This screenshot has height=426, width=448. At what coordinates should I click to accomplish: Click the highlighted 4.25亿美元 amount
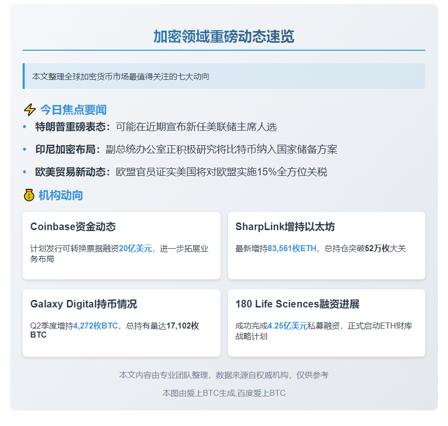click(287, 326)
